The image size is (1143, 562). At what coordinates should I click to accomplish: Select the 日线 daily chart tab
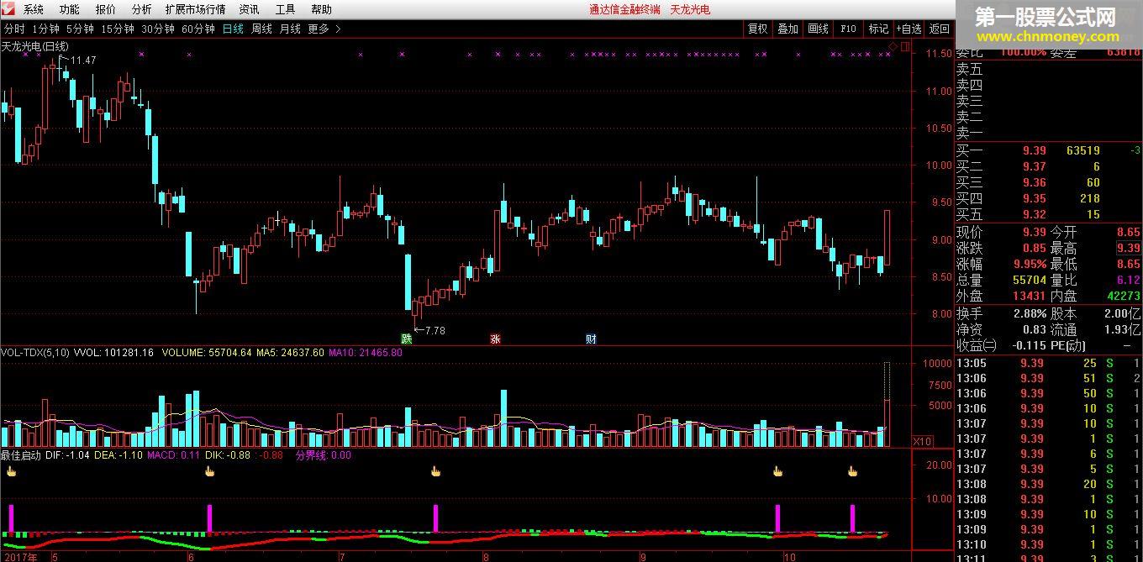pyautogui.click(x=233, y=29)
